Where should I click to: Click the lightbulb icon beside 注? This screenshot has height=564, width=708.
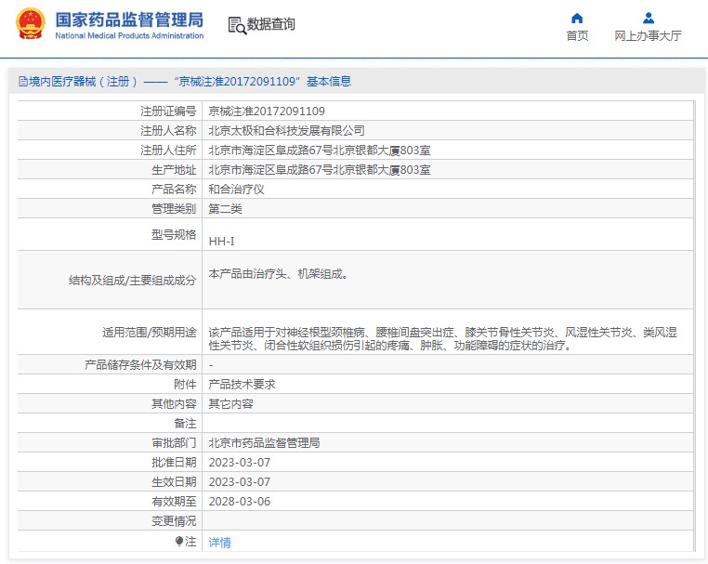[x=178, y=541]
